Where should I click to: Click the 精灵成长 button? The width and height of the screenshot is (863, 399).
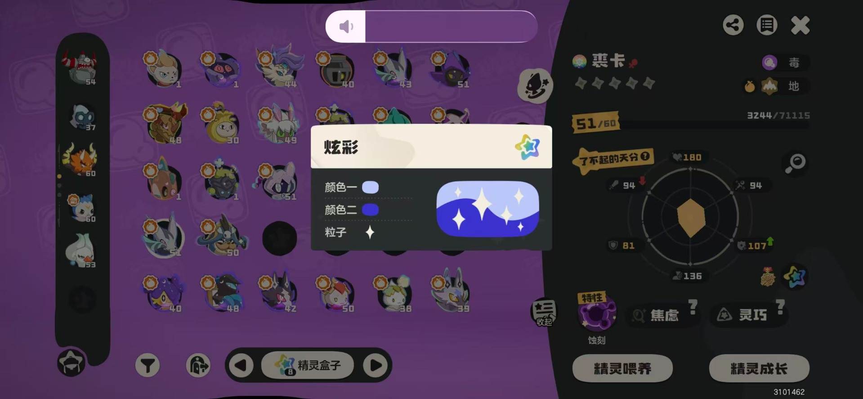click(759, 368)
